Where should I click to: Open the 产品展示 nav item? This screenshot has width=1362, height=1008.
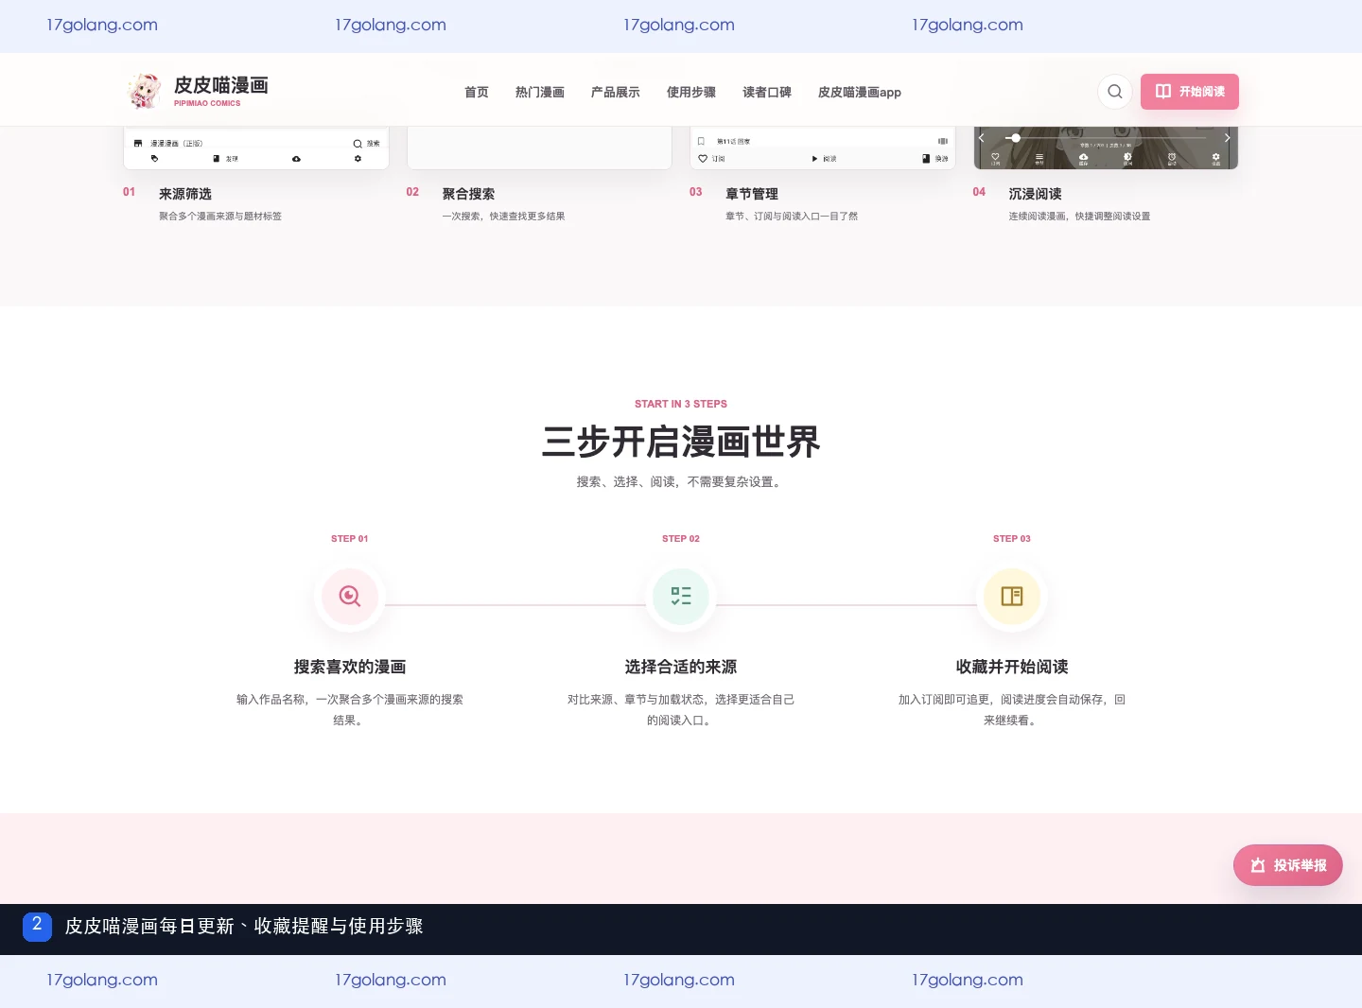click(x=616, y=92)
